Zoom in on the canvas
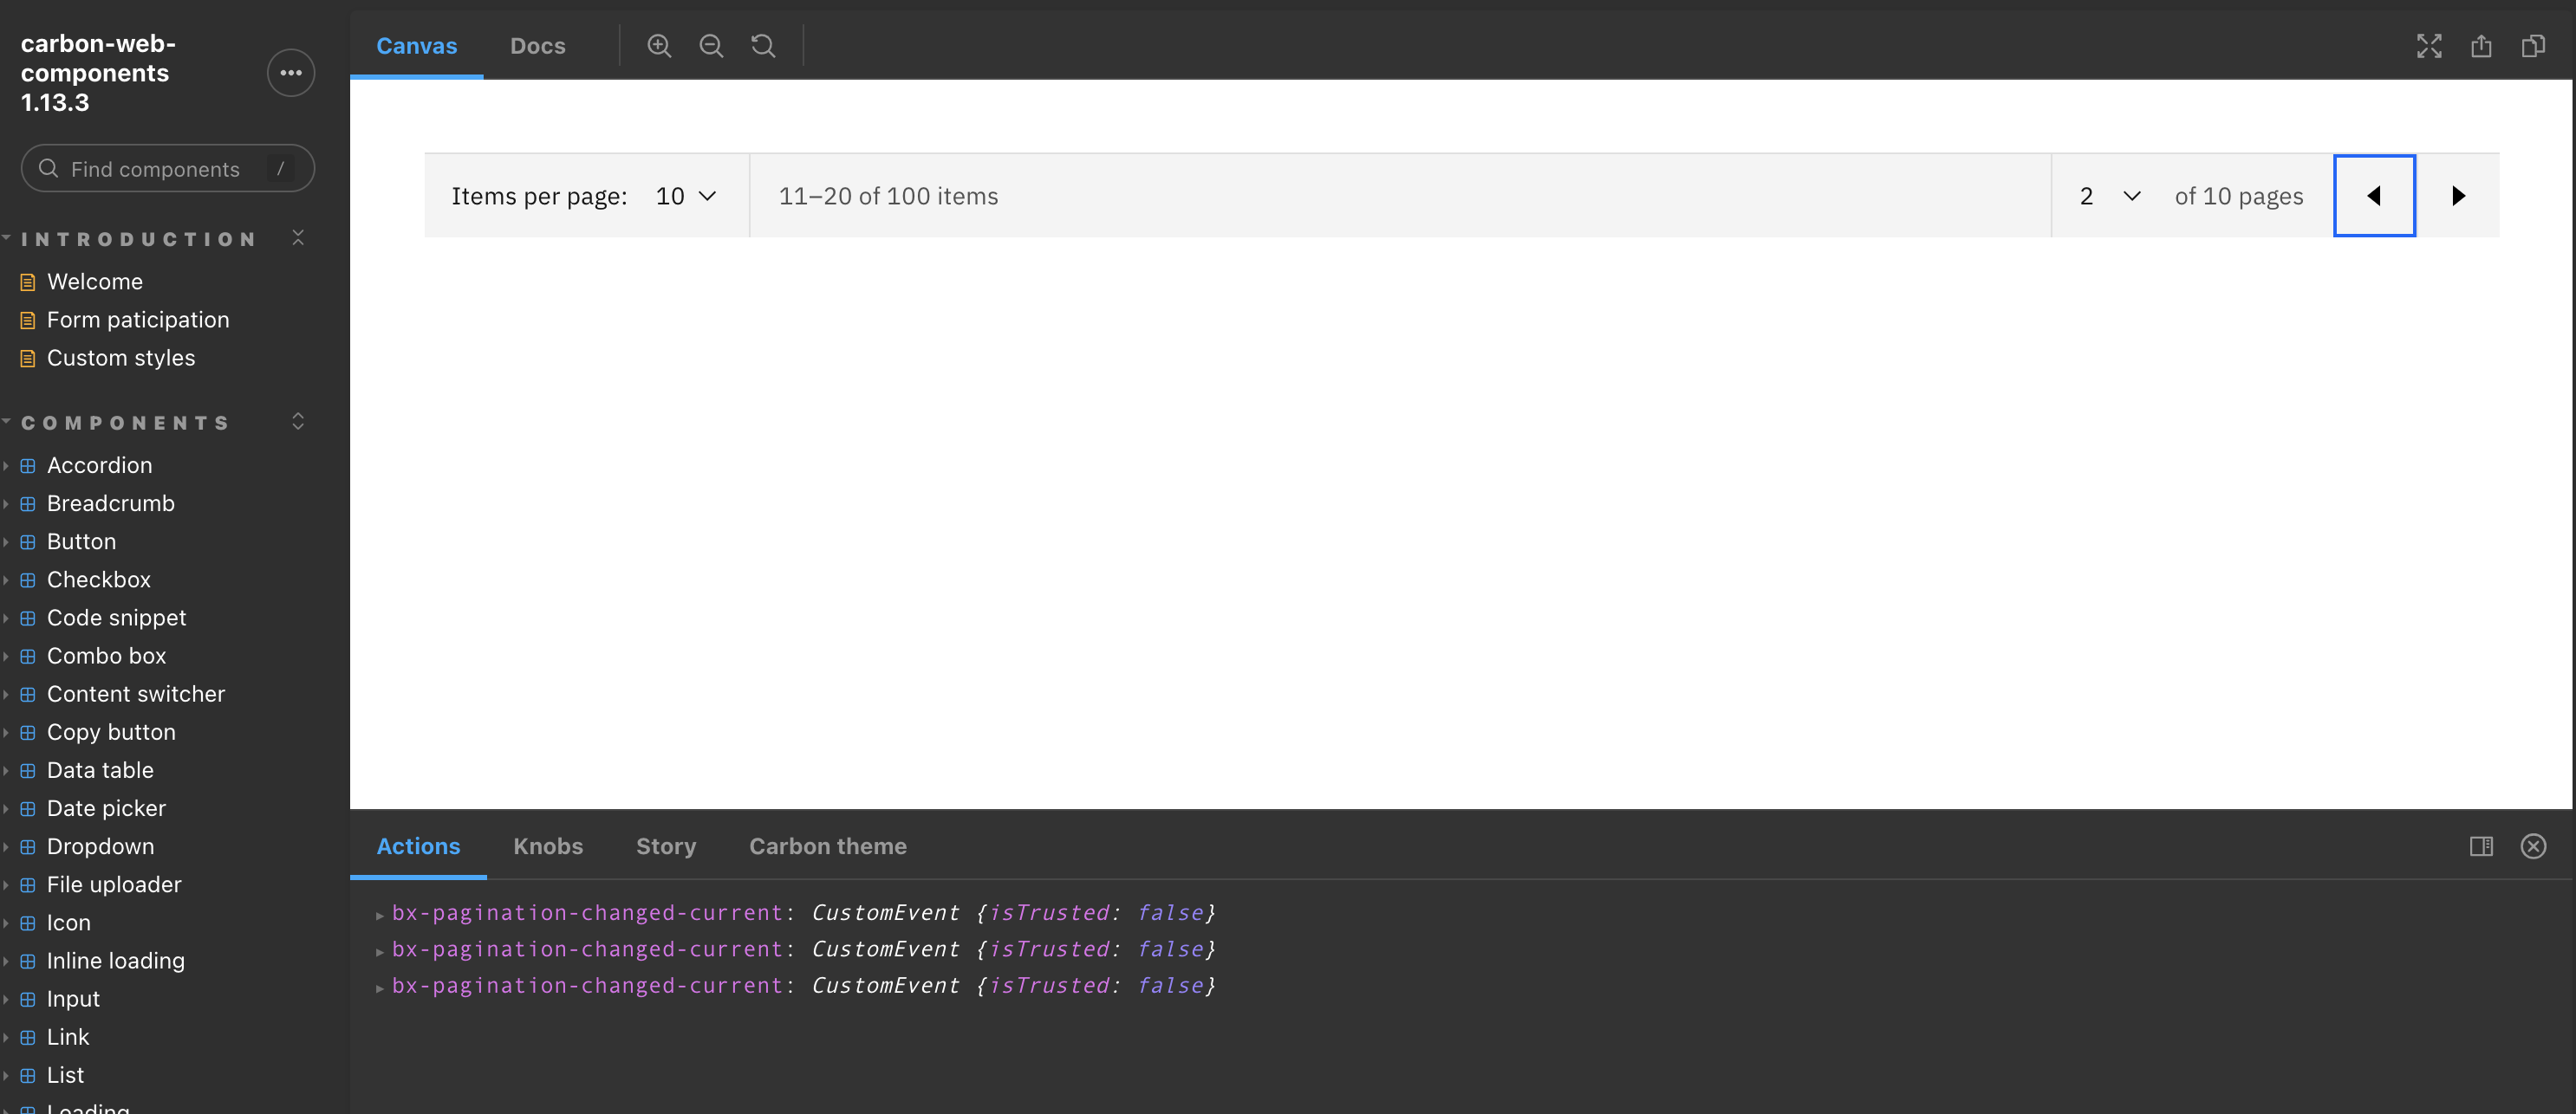 (x=659, y=46)
